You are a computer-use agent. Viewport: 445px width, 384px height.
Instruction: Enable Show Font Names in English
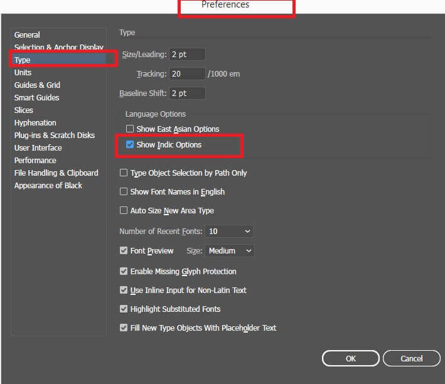[x=124, y=191]
